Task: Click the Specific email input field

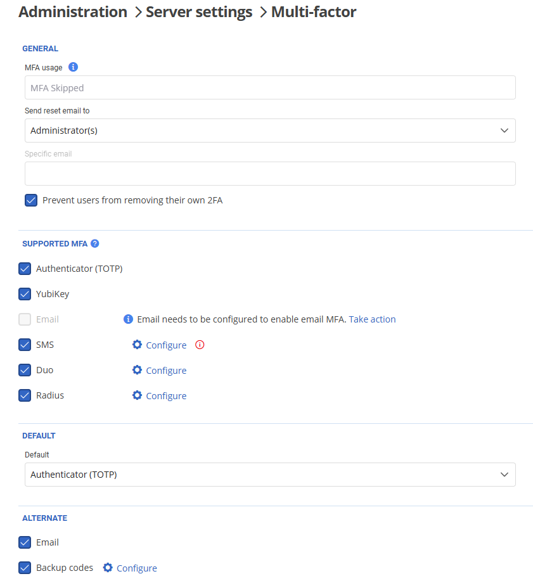Action: point(270,174)
